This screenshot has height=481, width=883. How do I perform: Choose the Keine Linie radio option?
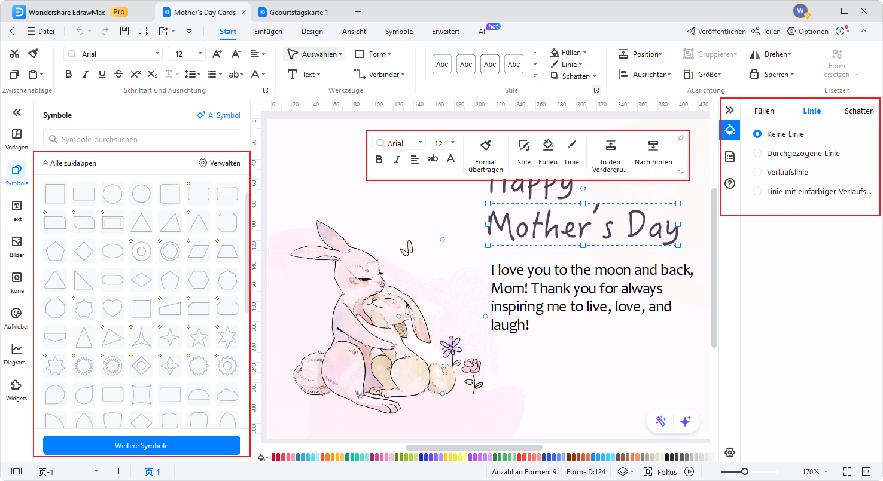click(x=758, y=134)
